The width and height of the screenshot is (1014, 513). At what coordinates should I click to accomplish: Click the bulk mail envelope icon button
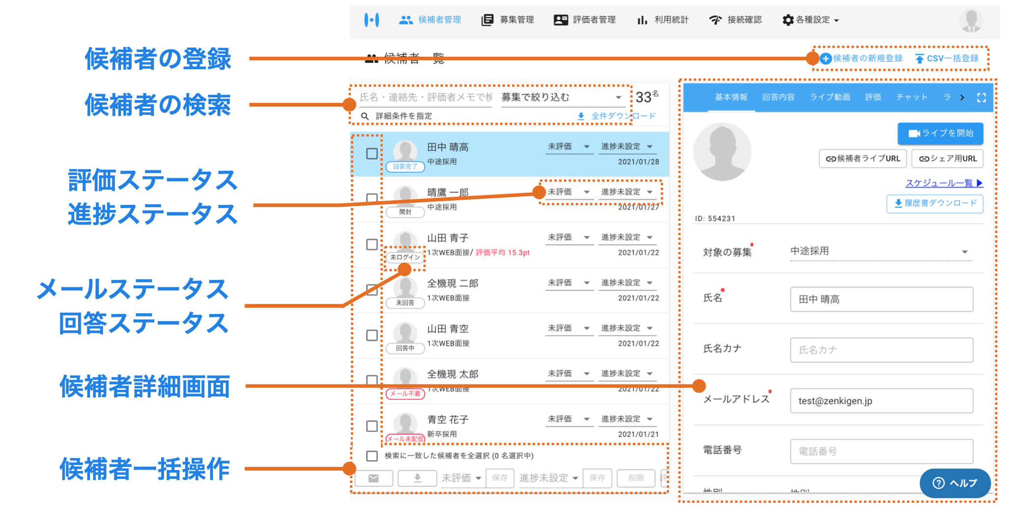373,478
